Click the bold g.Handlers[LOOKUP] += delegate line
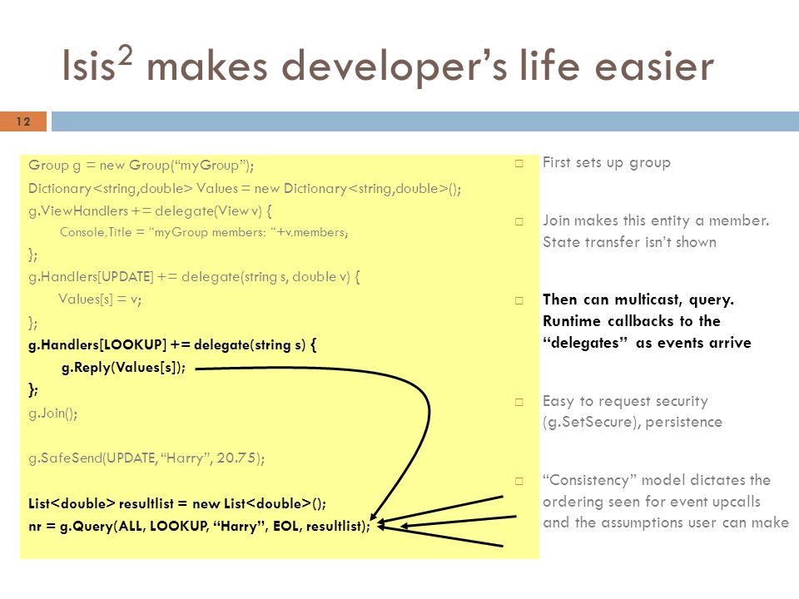Viewport: 799px width, 599px height. (172, 344)
